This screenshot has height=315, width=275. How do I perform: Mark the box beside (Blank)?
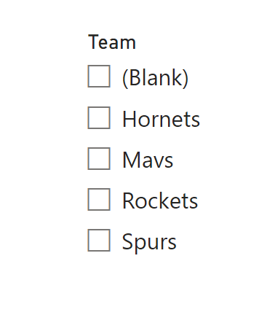click(99, 76)
